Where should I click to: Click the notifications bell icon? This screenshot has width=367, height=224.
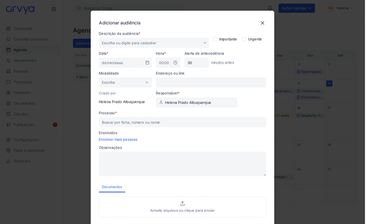[270, 8]
